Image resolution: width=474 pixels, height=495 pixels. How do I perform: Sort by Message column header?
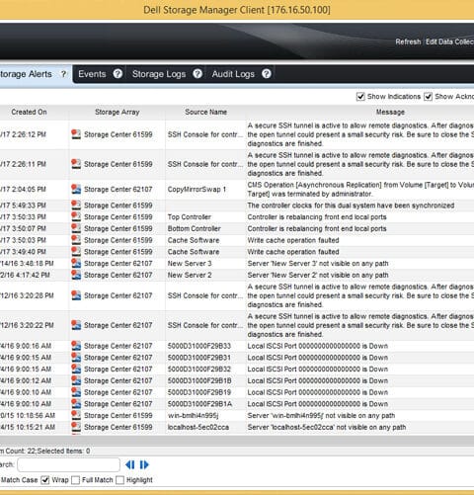click(390, 112)
